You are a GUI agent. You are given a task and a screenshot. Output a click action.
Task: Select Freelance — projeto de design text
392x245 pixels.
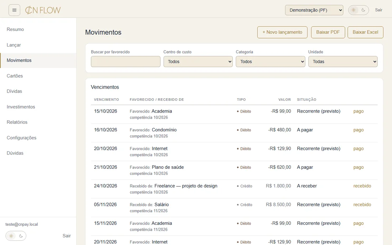[186, 186]
